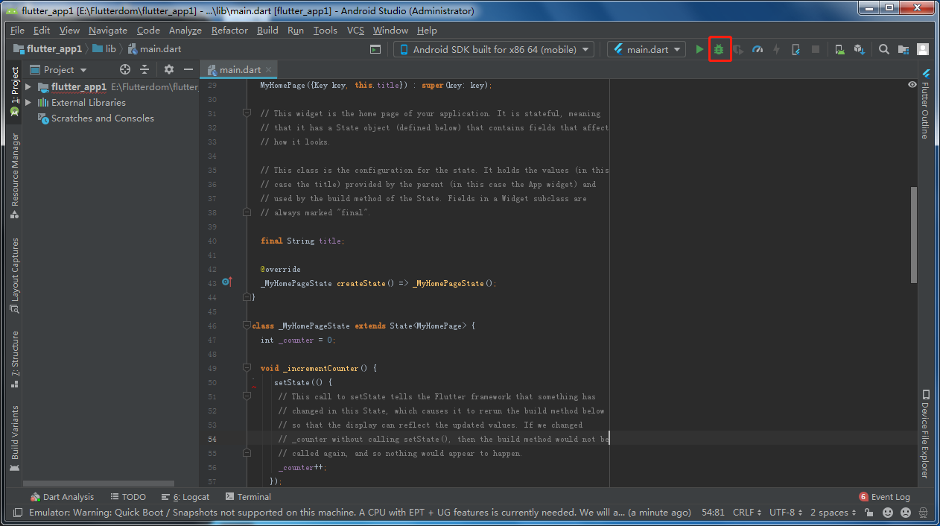940x526 pixels.
Task: Click the Flutter Hot Reload lightning icon
Action: pyautogui.click(x=776, y=49)
